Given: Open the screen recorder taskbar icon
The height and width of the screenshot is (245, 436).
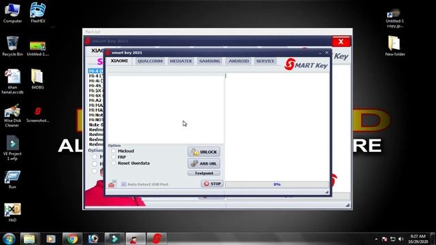Looking at the screenshot, I should click(x=93, y=239).
